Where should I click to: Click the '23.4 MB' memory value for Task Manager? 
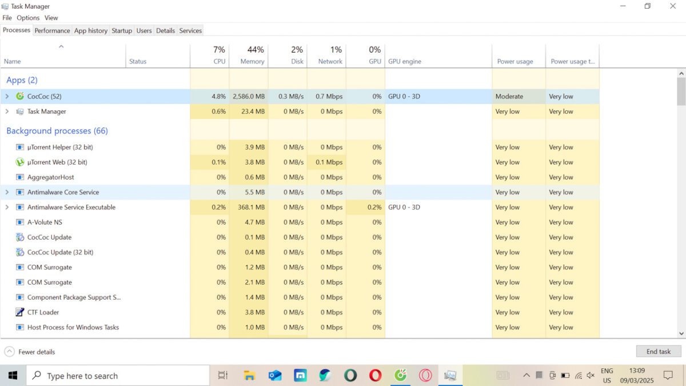click(253, 112)
